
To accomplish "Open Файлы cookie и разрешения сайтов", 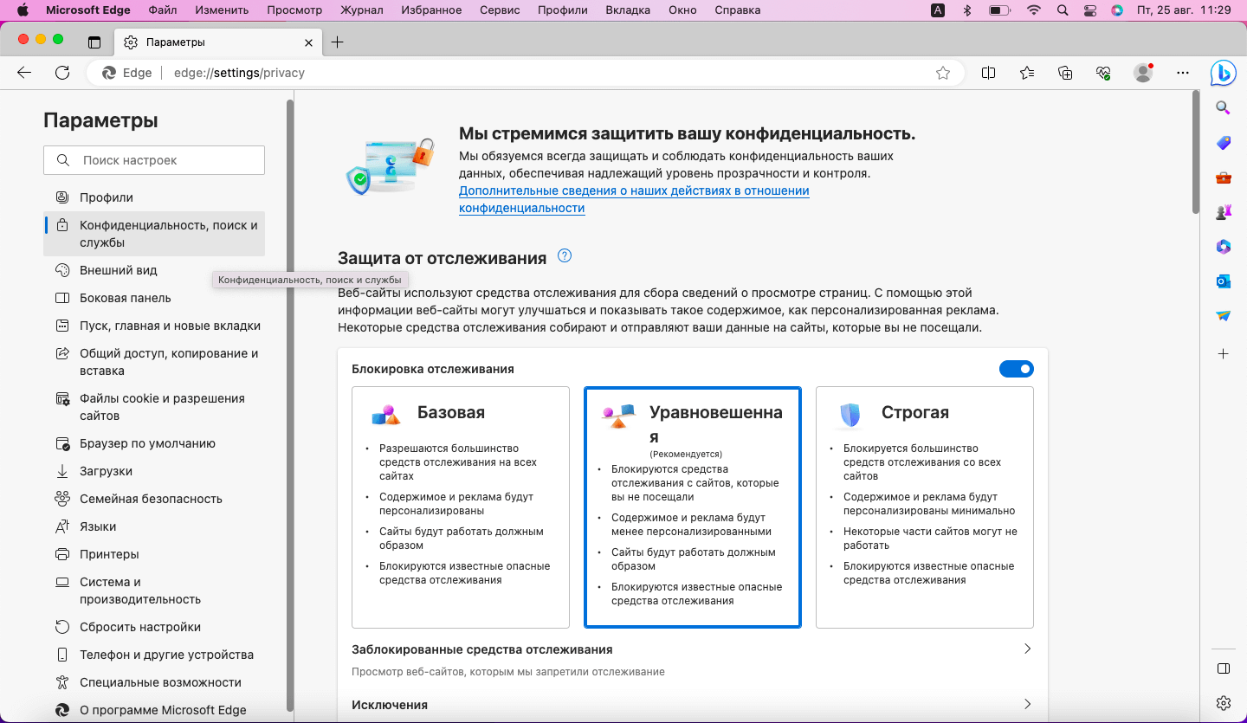I will pos(154,407).
